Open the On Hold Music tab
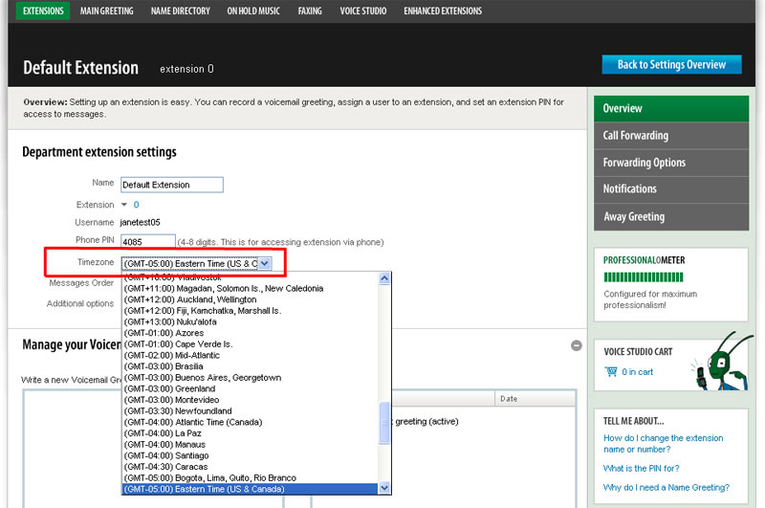This screenshot has width=765, height=508. click(253, 11)
